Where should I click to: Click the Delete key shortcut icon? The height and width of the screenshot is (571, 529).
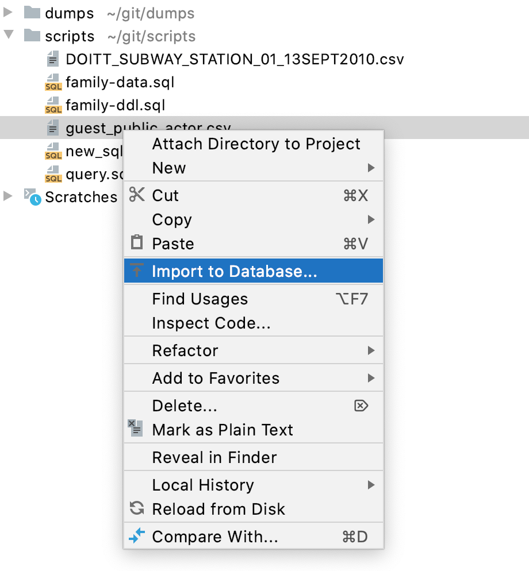tap(361, 406)
